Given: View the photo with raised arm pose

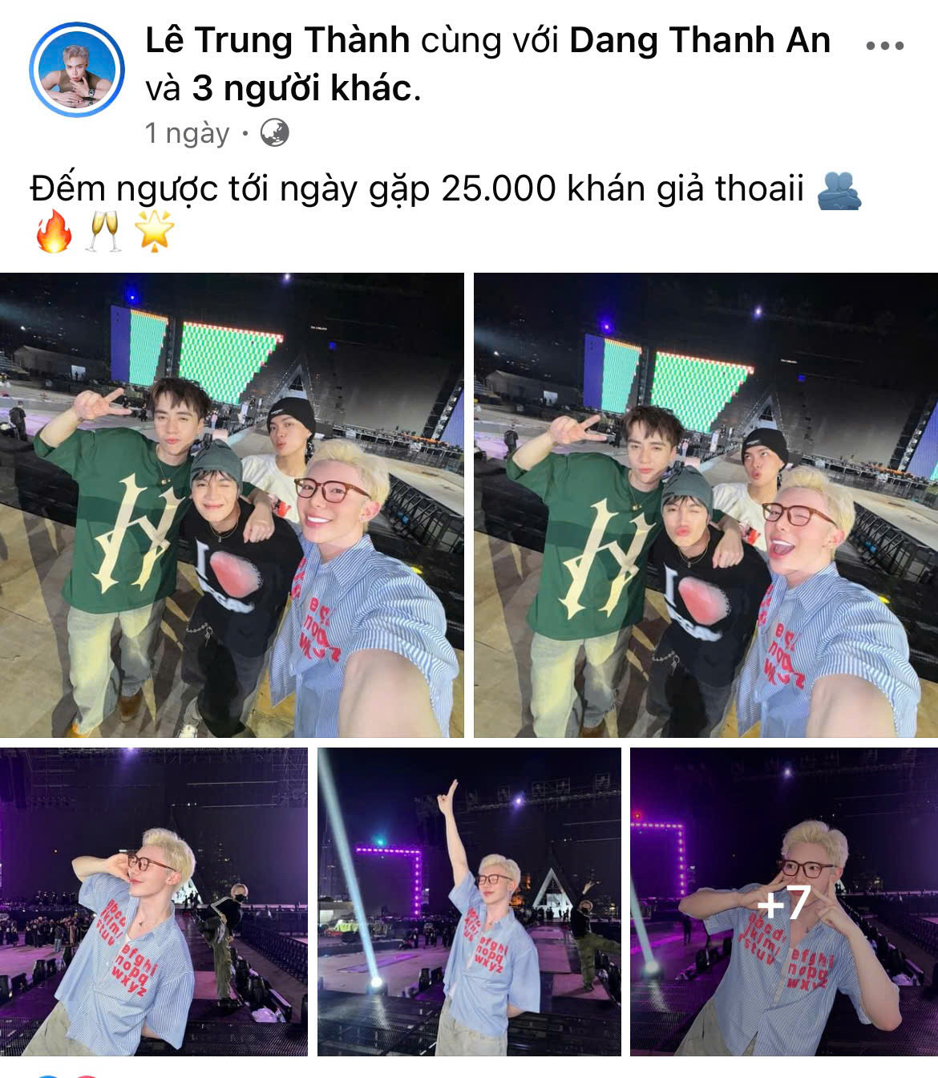Looking at the screenshot, I should click(469, 902).
